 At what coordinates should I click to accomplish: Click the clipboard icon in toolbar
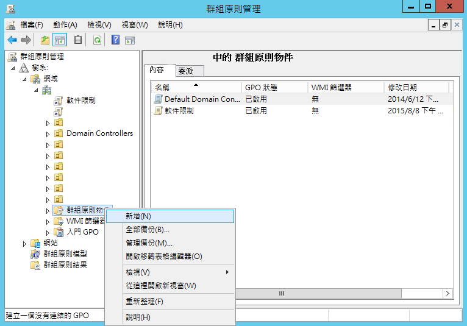(78, 40)
